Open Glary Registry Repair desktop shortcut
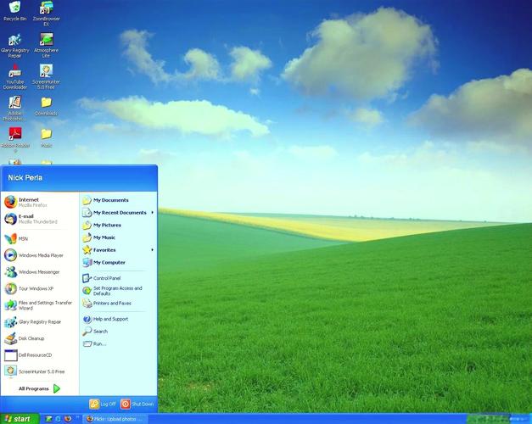 coord(14,40)
